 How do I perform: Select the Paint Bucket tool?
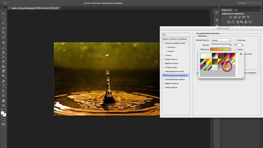(x=4, y=67)
